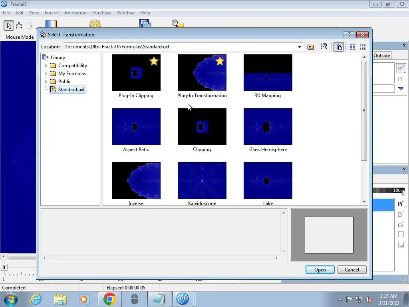
Task: Open the Window menu
Action: point(126,13)
